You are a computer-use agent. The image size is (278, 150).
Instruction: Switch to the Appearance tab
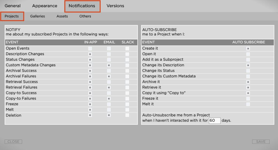[x=45, y=6]
